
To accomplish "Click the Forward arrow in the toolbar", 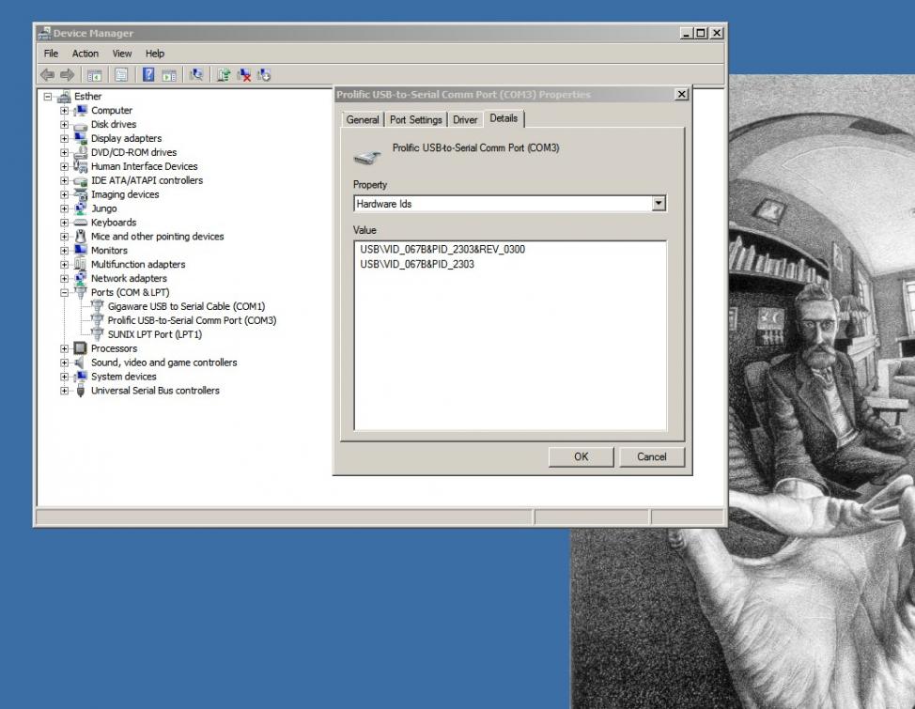I will 67,75.
